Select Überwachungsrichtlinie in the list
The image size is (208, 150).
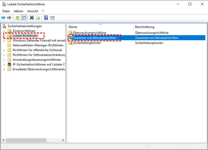click(89, 33)
